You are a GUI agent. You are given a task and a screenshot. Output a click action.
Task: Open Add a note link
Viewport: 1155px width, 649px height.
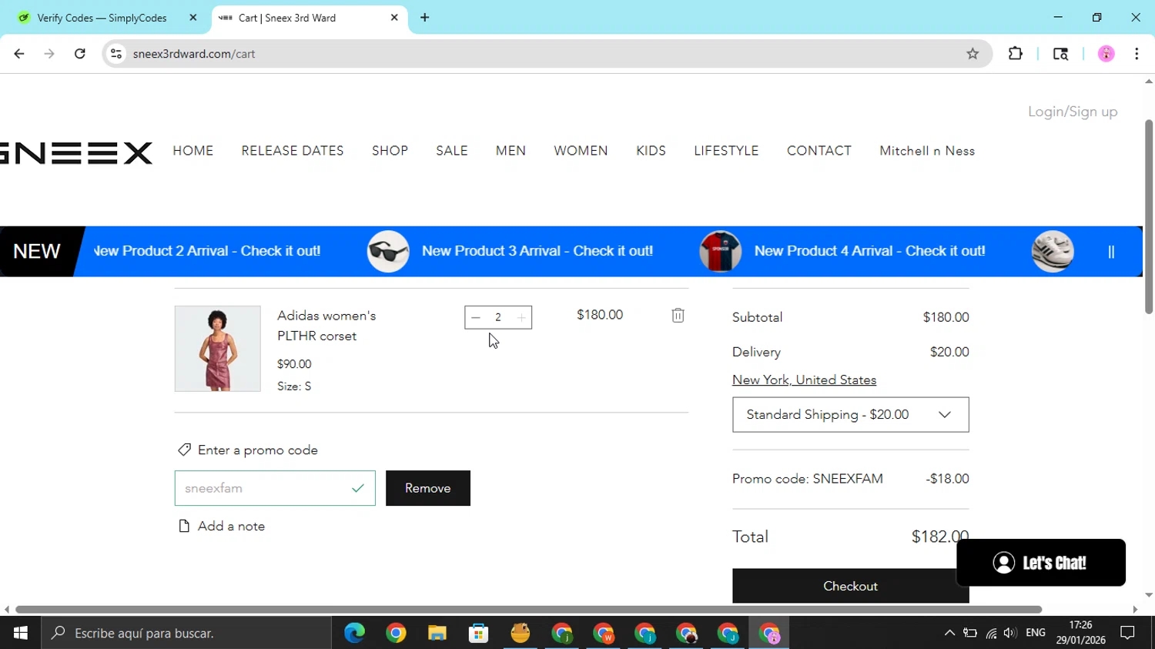(231, 526)
